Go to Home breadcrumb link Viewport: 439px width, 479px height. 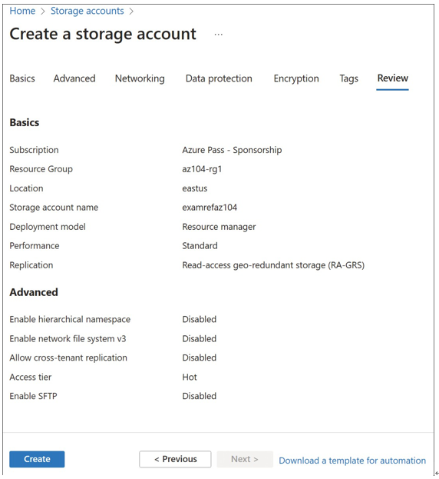[x=22, y=11]
